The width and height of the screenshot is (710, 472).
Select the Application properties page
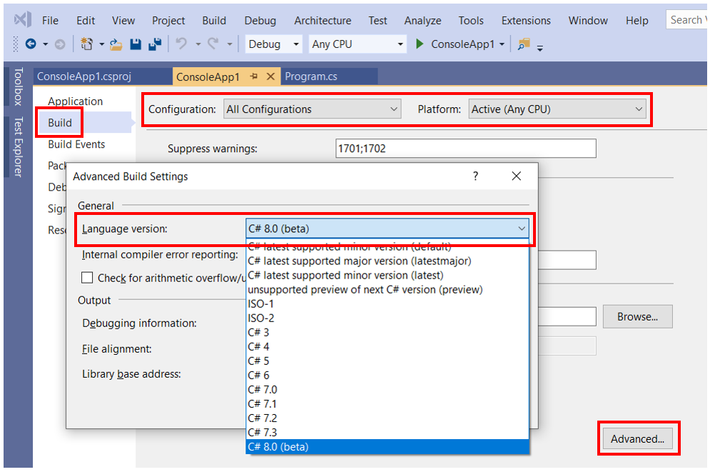point(75,101)
